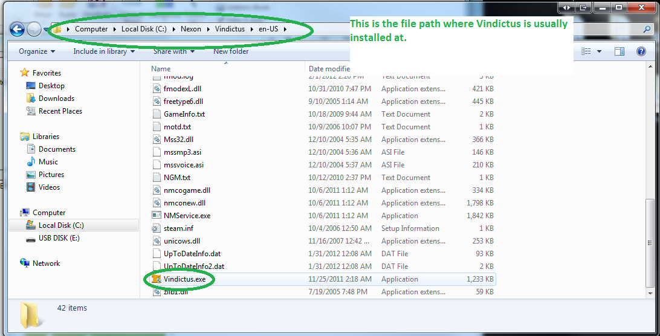Click the Back navigation arrow button
This screenshot has width=660, height=336.
pyautogui.click(x=17, y=29)
